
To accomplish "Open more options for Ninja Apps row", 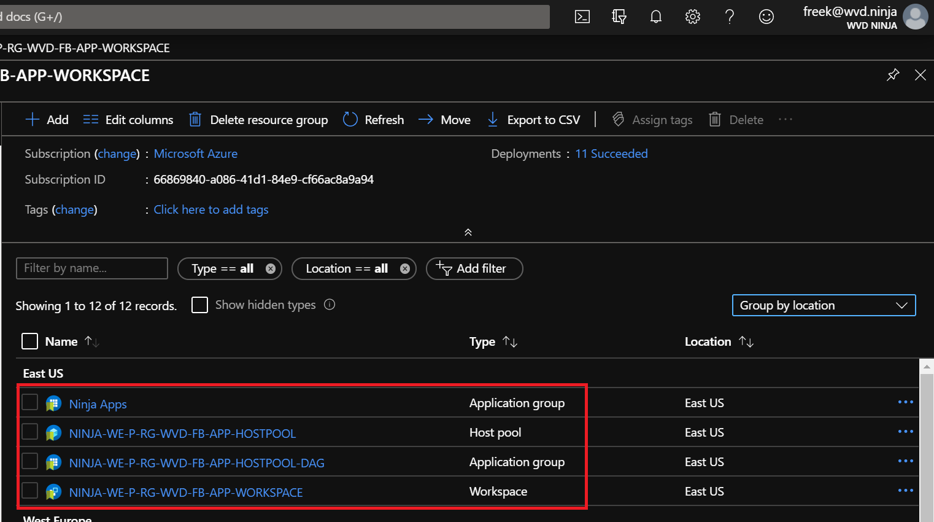I will tap(906, 402).
